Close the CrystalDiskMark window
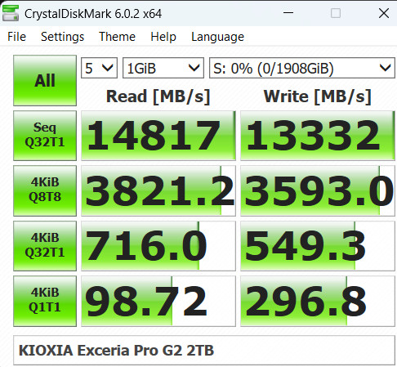Screen dimensions: 397x367 tap(384, 13)
